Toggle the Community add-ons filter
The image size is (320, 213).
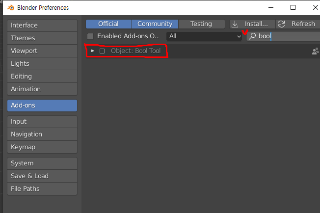tap(155, 24)
